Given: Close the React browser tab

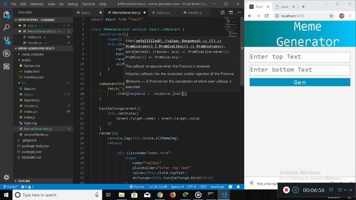Looking at the screenshot, I should click(268, 7).
